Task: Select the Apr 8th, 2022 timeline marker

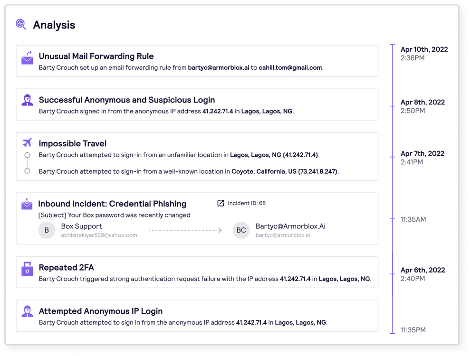Action: (393, 106)
